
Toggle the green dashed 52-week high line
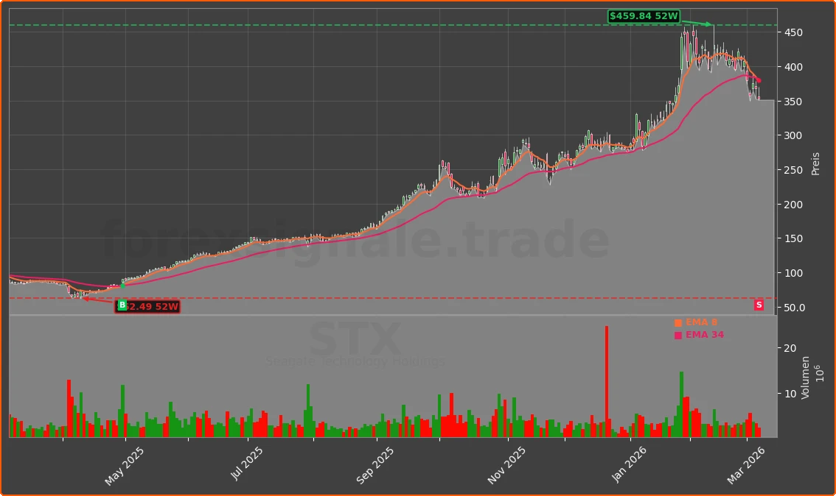pos(369,24)
